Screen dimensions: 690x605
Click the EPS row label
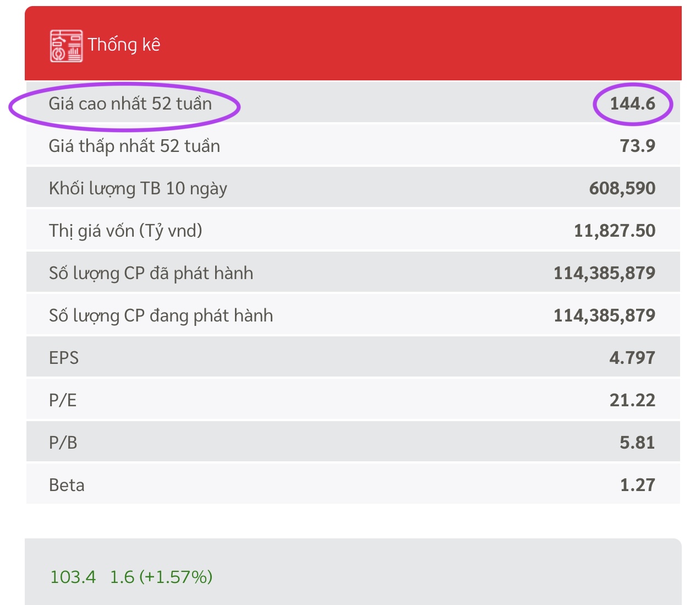[64, 358]
